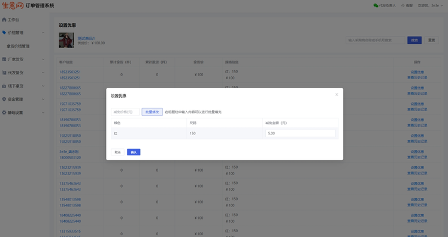Click the 重置 reset button
The height and width of the screenshot is (237, 448).
tap(431, 40)
